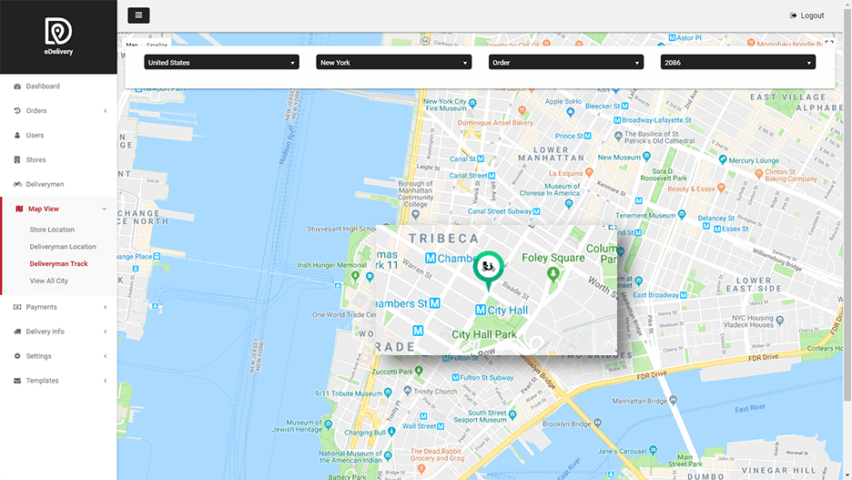
Task: Click the Tenement Museum map marker
Action: coord(682,215)
